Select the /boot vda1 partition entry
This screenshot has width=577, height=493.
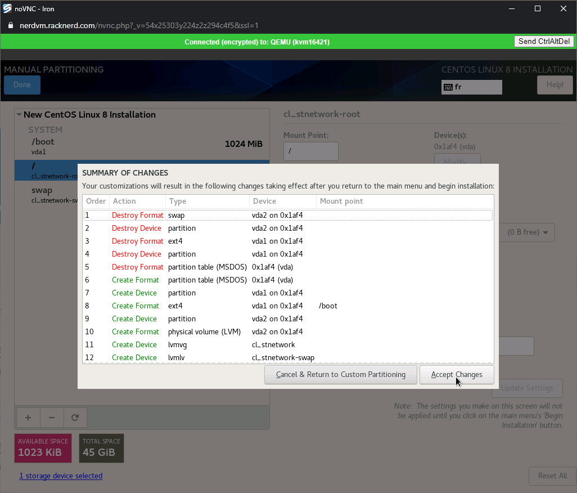pos(141,146)
